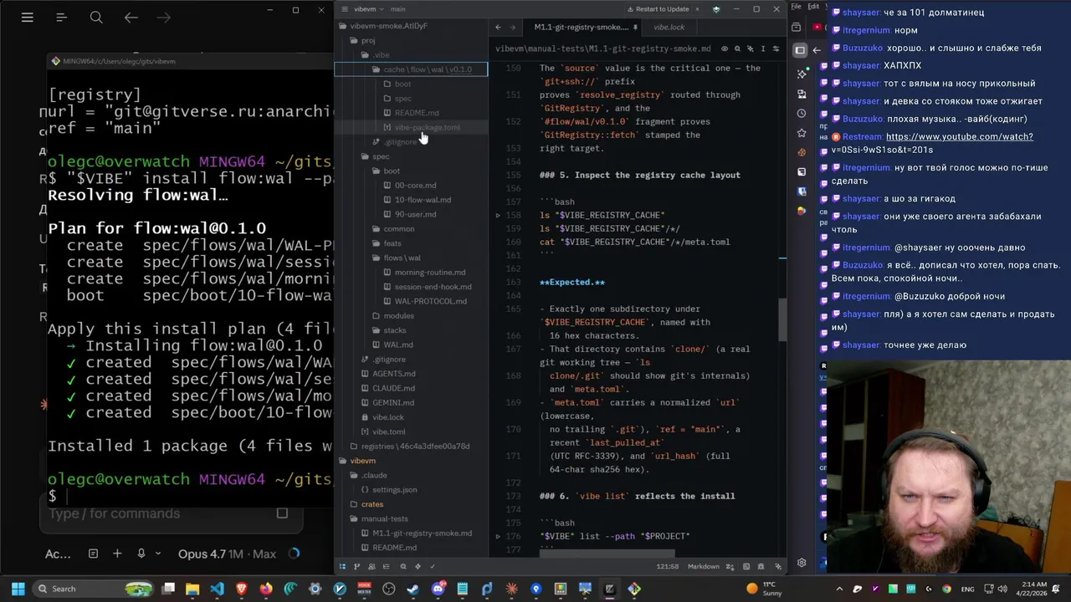Toggle the terminal panel icon in the status bar
Screen dimensions: 1071x602
pos(746,566)
